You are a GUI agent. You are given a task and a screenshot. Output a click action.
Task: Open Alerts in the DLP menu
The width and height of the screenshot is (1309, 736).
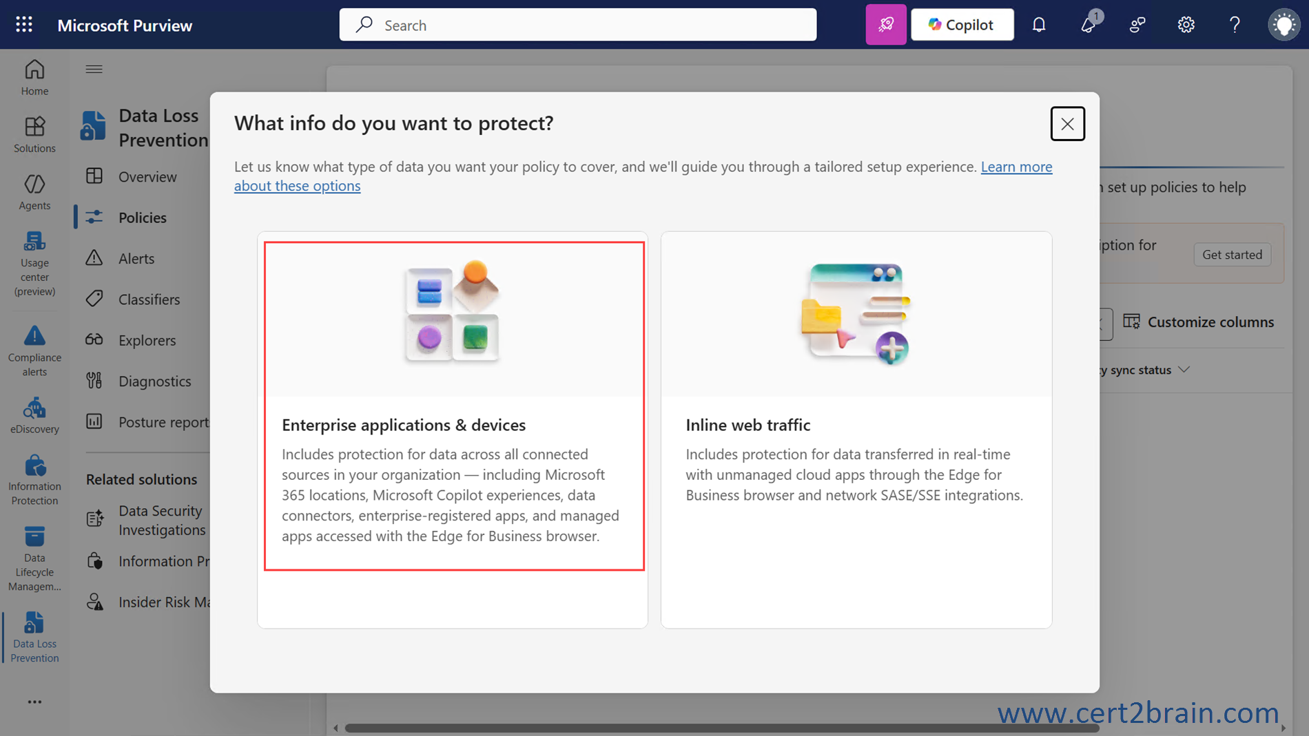pos(136,258)
